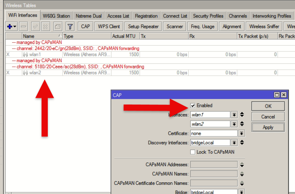Click the CAP toolbar button
295x194 pixels.
(86, 27)
